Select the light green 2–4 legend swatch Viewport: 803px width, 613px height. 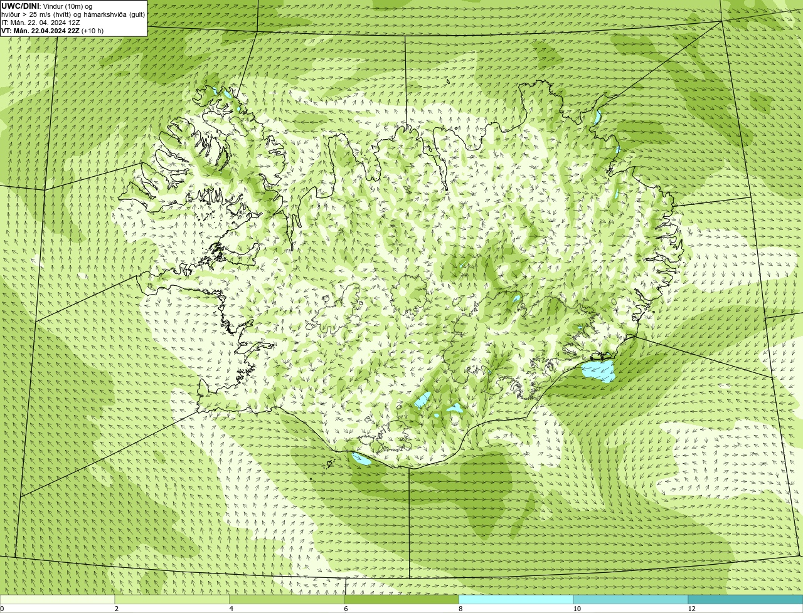172,599
